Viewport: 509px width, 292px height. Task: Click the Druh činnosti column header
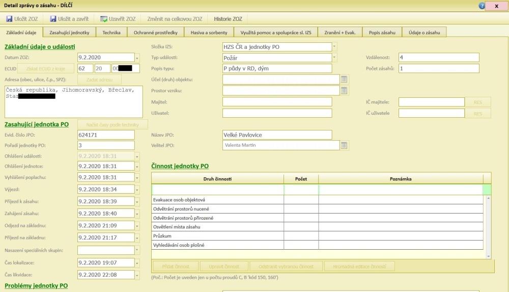[217, 179]
